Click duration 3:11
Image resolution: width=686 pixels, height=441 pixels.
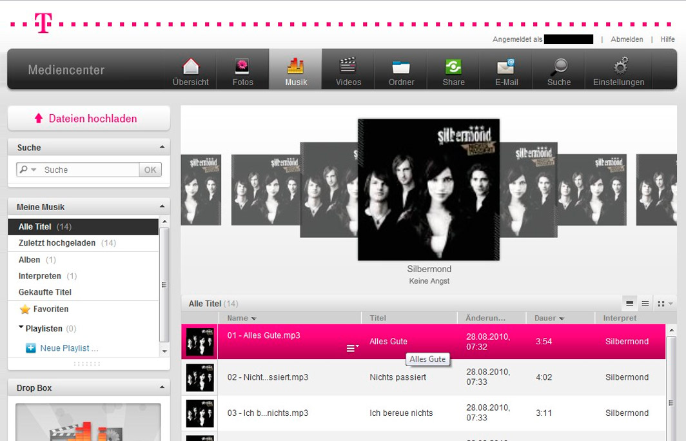click(x=544, y=413)
